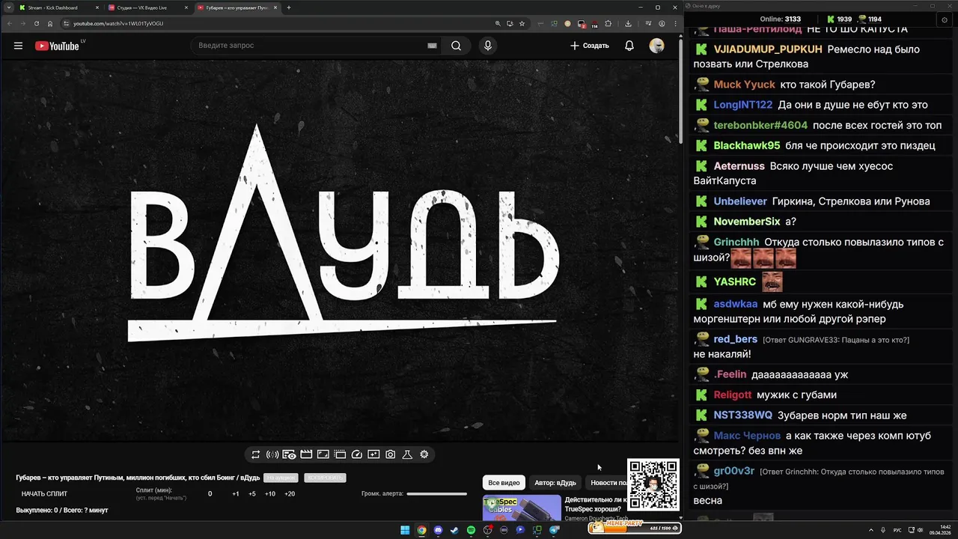
Task: Open YouTube notifications bell
Action: 629,46
